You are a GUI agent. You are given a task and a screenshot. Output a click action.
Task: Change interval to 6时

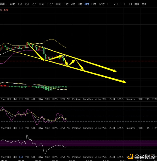tap(93, 4)
